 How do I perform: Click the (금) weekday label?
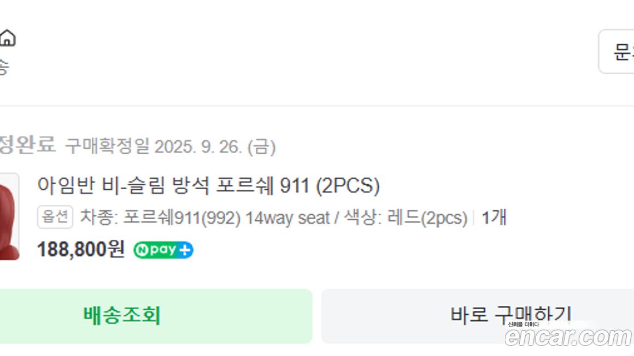point(261,147)
